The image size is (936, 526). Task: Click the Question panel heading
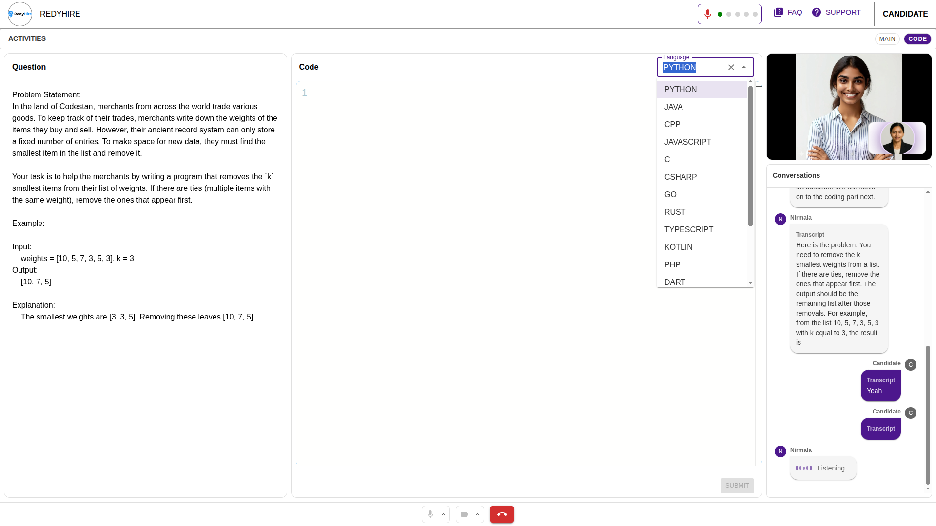pos(29,67)
